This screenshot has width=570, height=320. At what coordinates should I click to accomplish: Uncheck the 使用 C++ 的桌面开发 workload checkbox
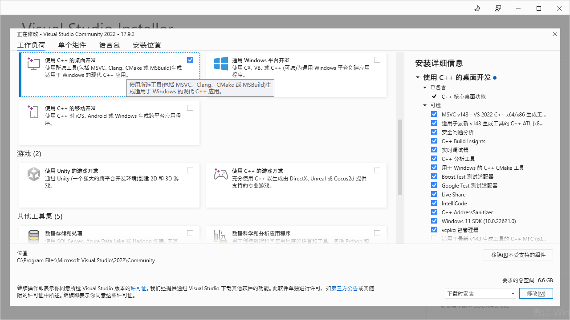pos(190,60)
